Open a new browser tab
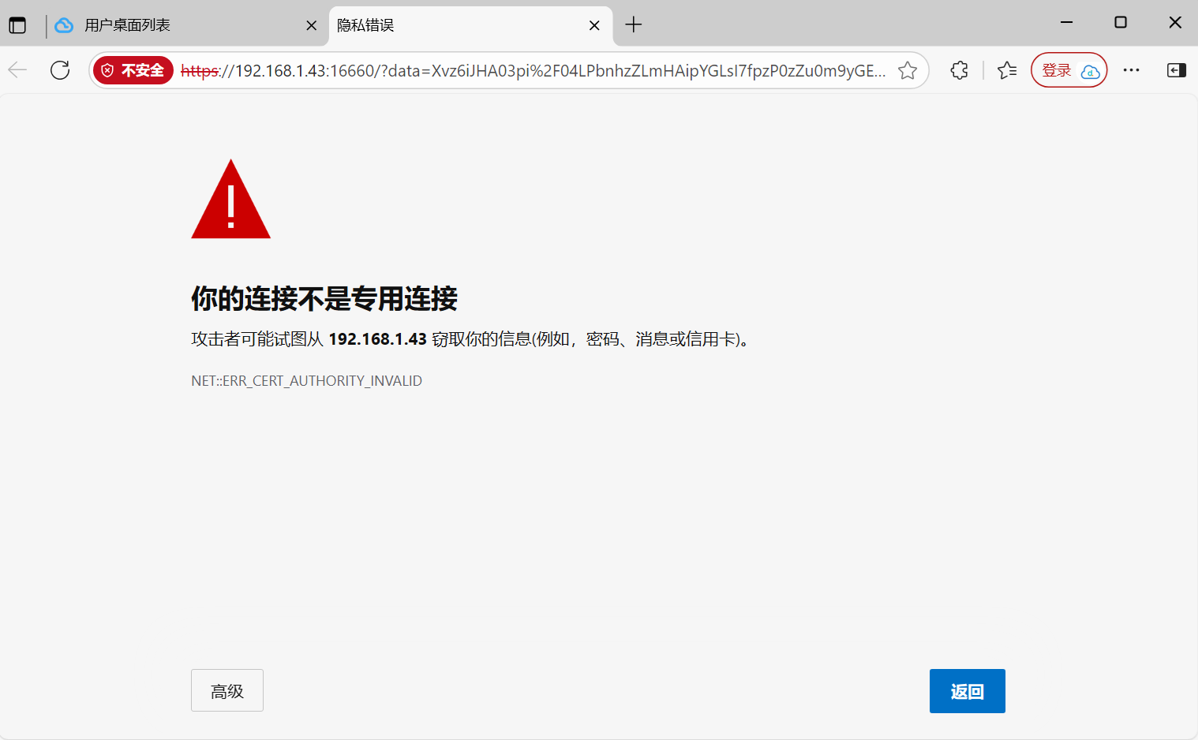 (x=634, y=24)
